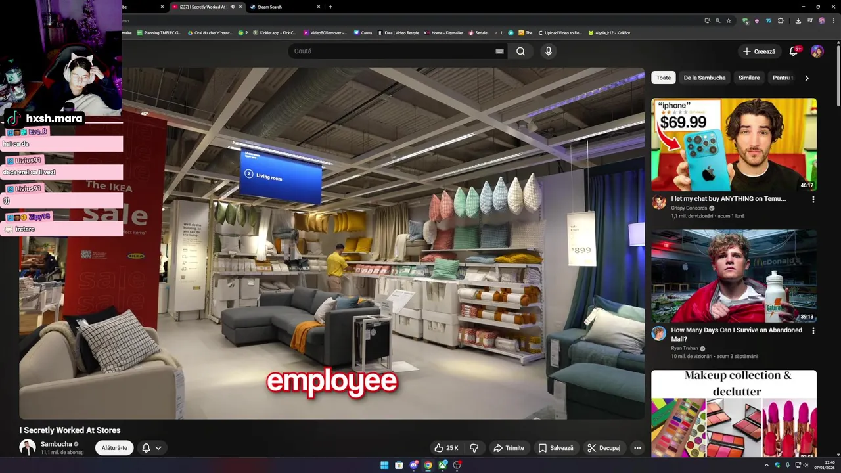Open the on-screen keyboard icon in search
The image size is (841, 473).
click(499, 51)
